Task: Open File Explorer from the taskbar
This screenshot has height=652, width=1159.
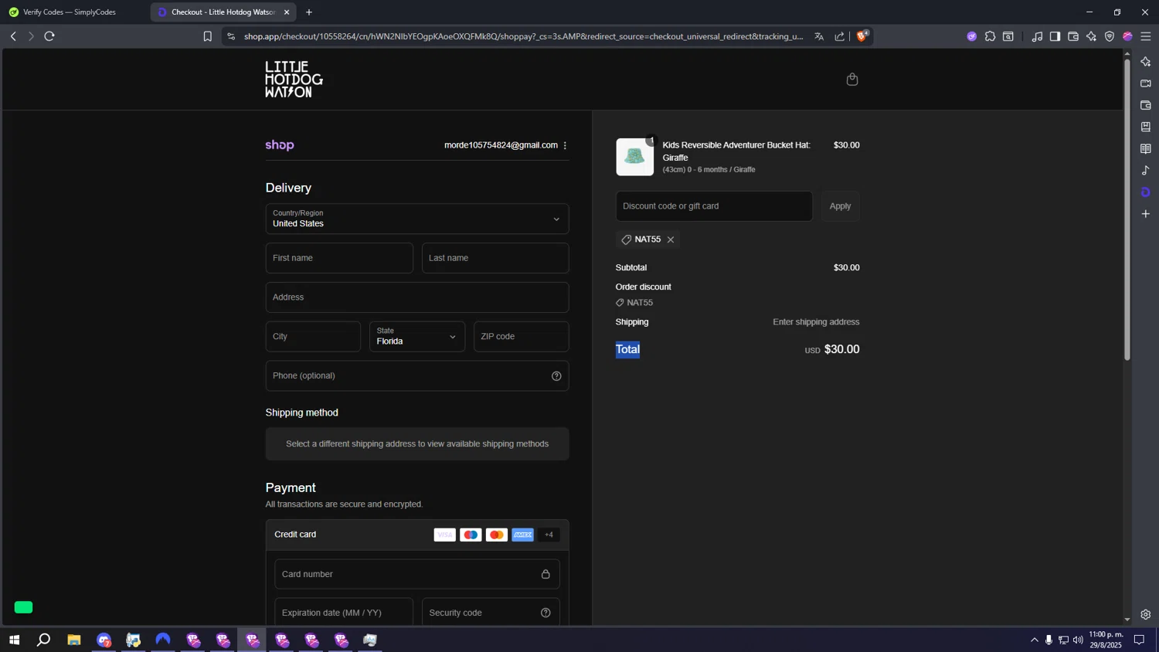Action: (74, 640)
